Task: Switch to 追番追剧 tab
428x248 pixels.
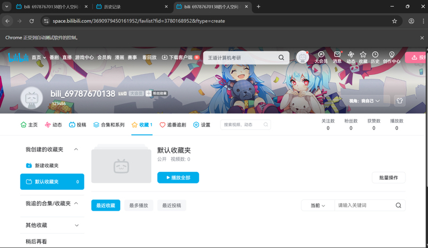Action: point(173,125)
